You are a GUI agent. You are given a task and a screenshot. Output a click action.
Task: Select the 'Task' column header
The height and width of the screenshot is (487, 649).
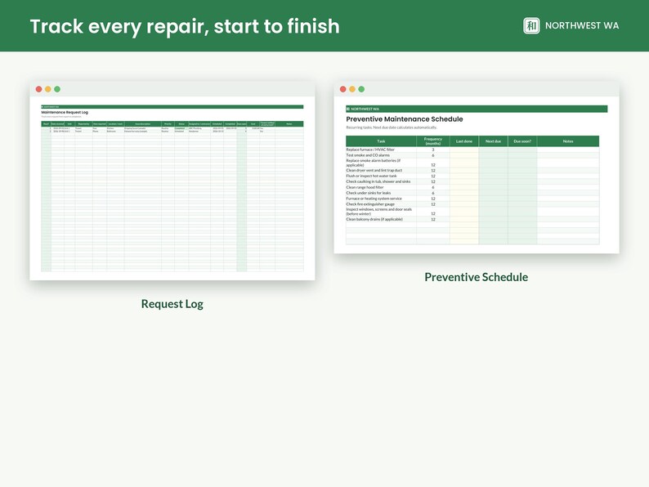381,141
